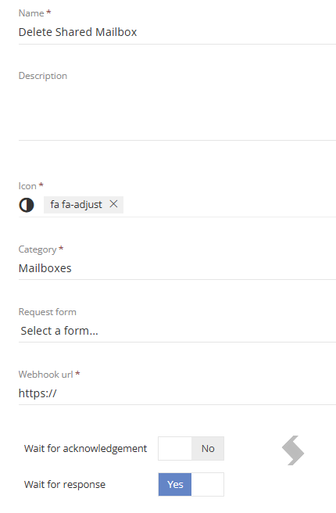The image size is (336, 513).
Task: Click the half-filled circle adjust icon preview
Action: point(27,205)
